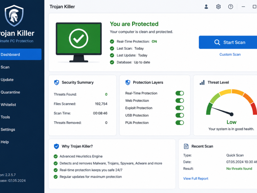Click the check icon next to Detects and removes Malware

coord(56,163)
